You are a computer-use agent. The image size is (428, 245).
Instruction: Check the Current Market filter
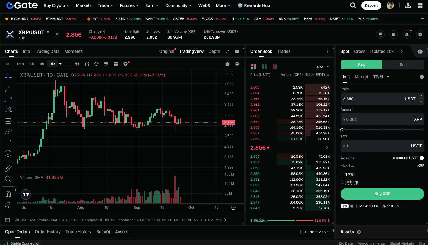[x=302, y=232]
